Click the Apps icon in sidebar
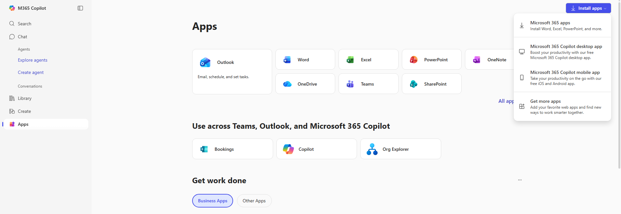 12,124
